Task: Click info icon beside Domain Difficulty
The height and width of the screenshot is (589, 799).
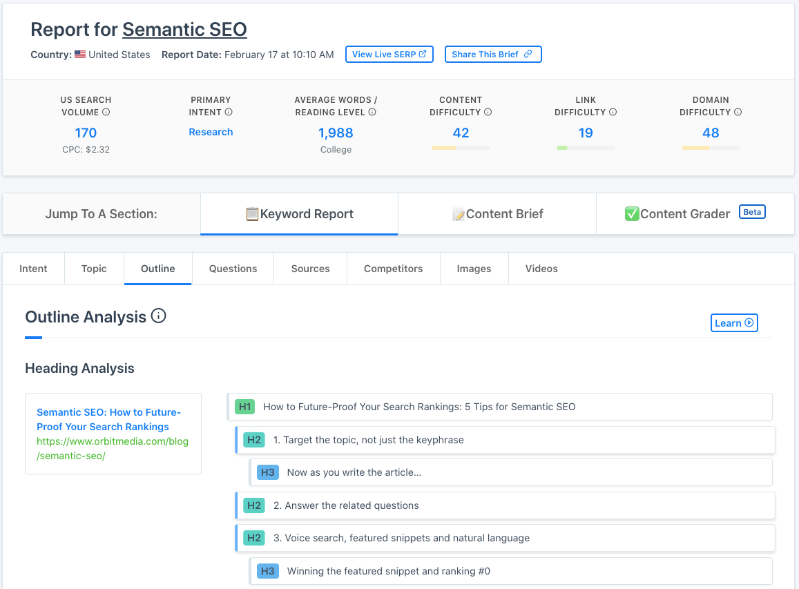Action: 738,112
